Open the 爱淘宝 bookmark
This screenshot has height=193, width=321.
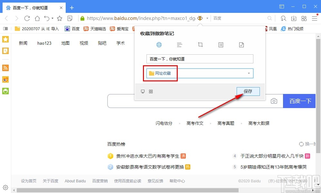coord(119,29)
